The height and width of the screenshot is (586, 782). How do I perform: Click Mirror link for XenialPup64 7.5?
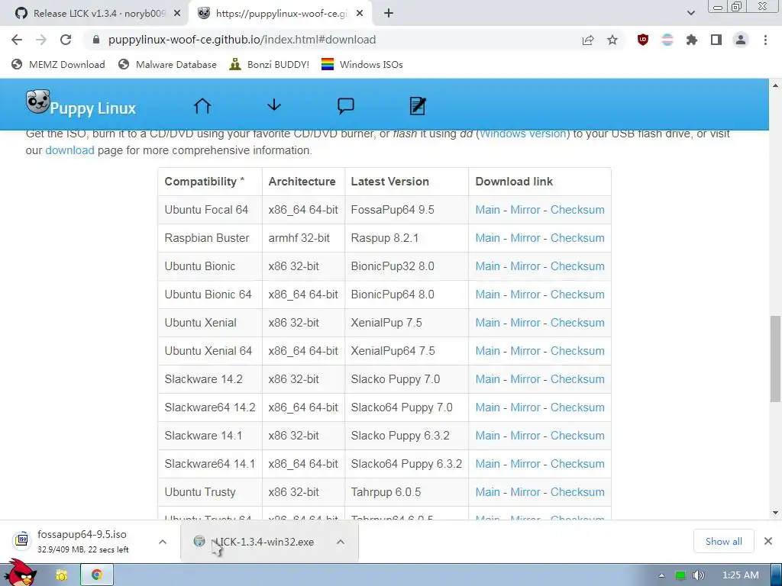click(525, 351)
